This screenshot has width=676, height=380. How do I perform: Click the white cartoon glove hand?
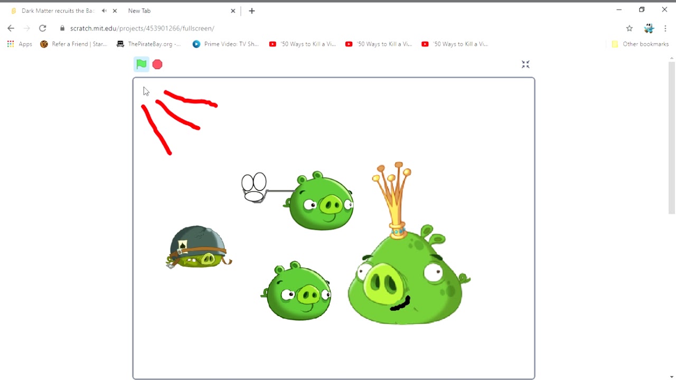coord(254,188)
